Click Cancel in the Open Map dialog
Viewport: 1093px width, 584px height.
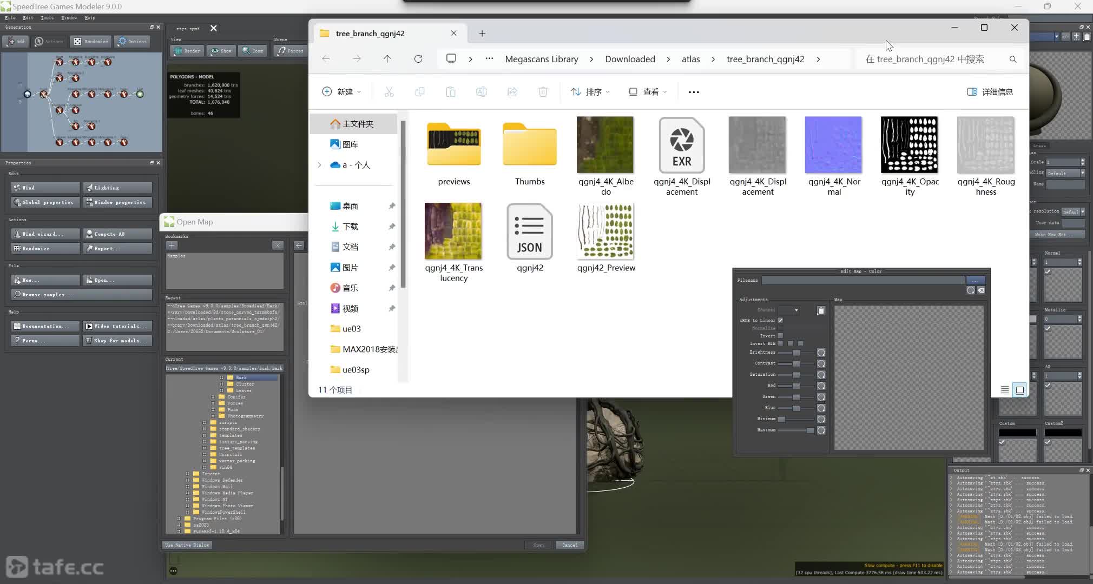point(570,545)
